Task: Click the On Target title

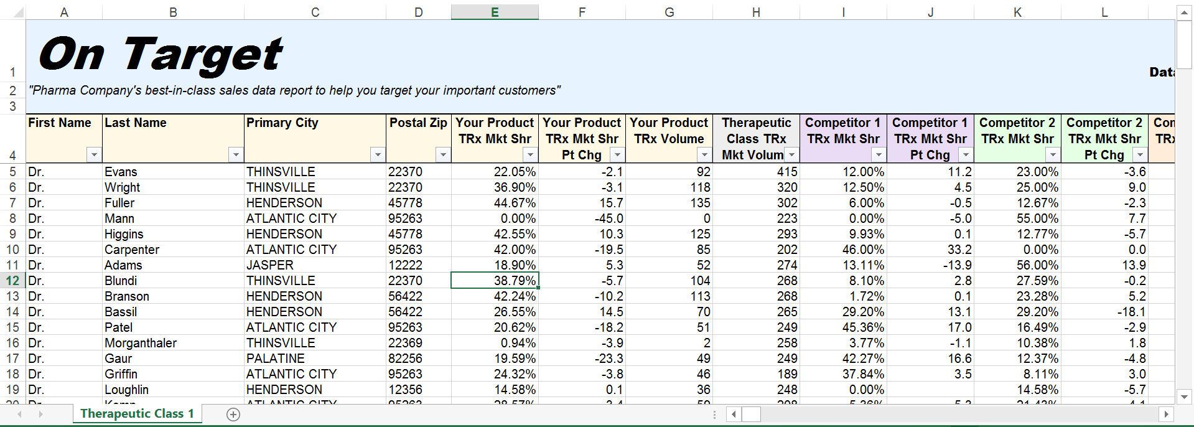Action: click(161, 54)
